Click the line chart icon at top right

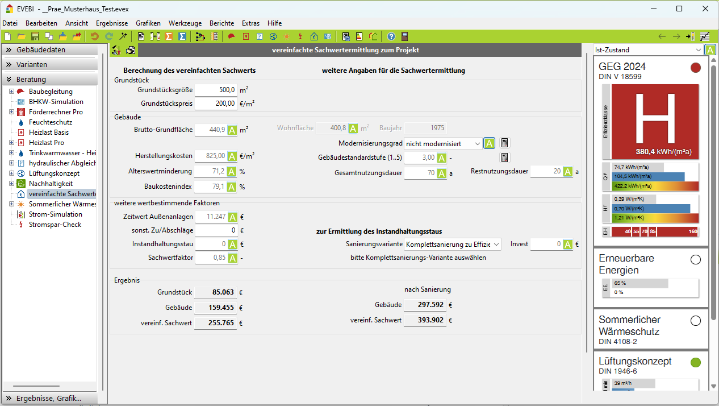(x=705, y=36)
